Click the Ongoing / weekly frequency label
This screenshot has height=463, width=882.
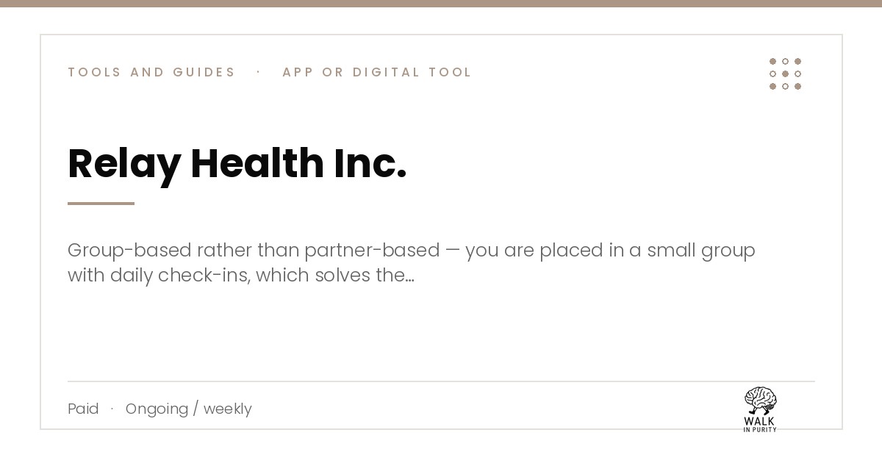[189, 409]
